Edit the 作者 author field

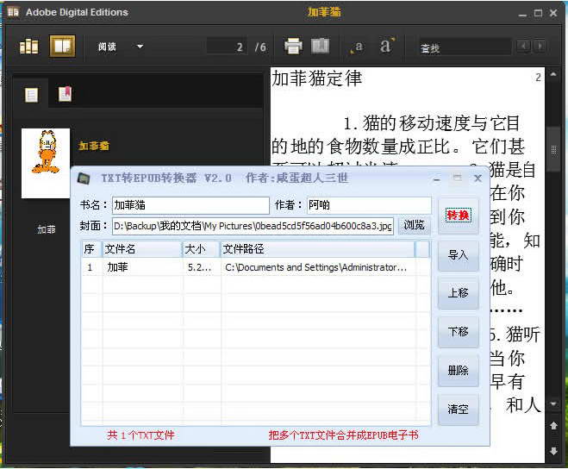pyautogui.click(x=369, y=205)
